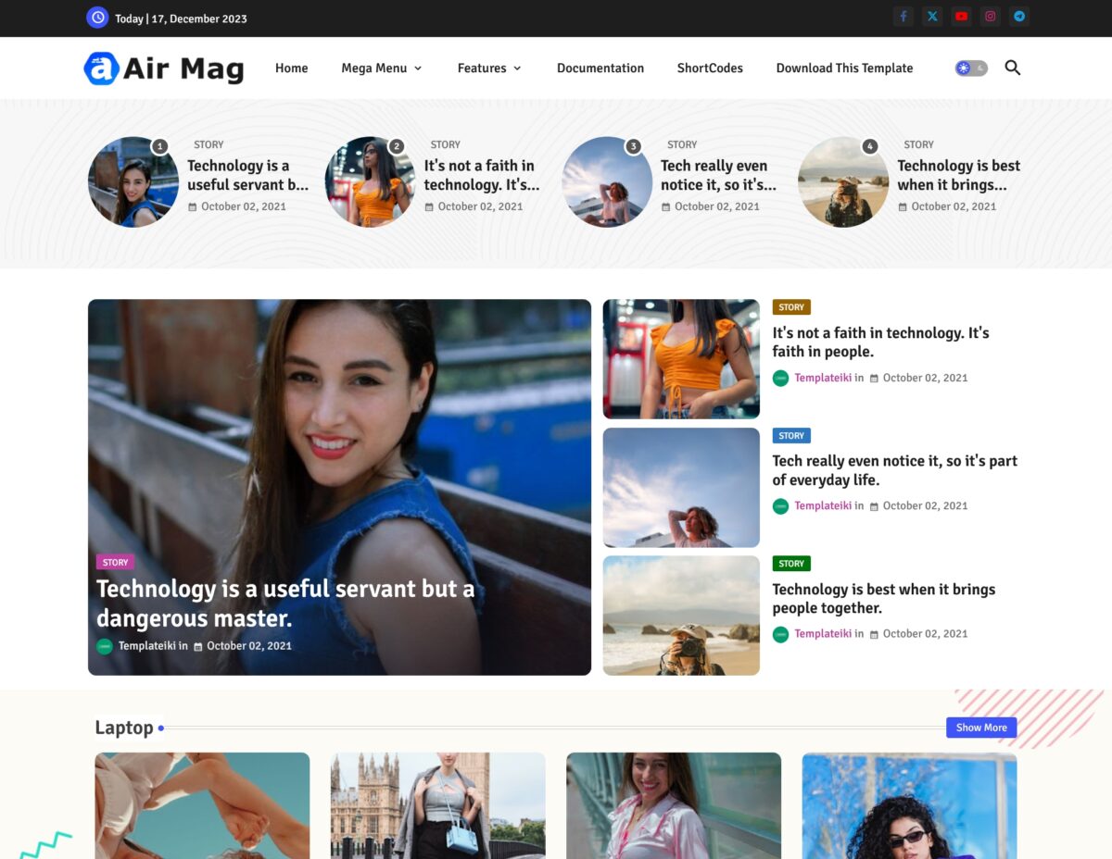Click the blue dot beside the Laptop heading
The width and height of the screenshot is (1112, 859).
(x=159, y=728)
